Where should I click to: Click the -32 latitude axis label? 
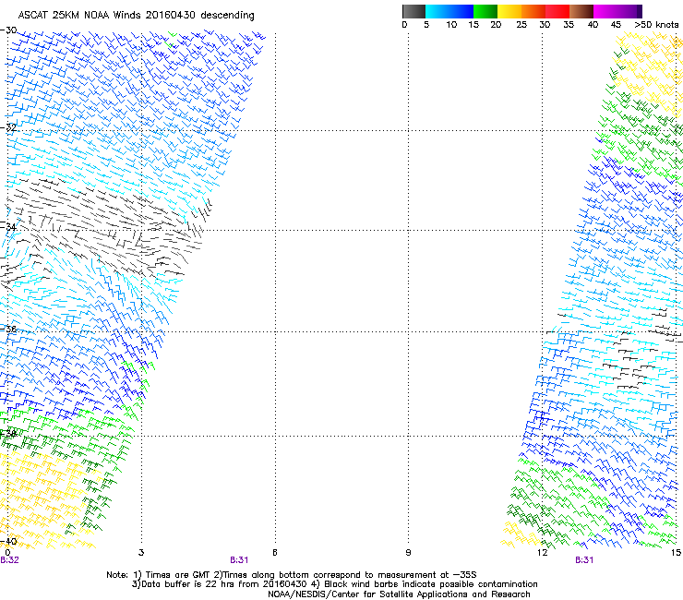(8, 127)
